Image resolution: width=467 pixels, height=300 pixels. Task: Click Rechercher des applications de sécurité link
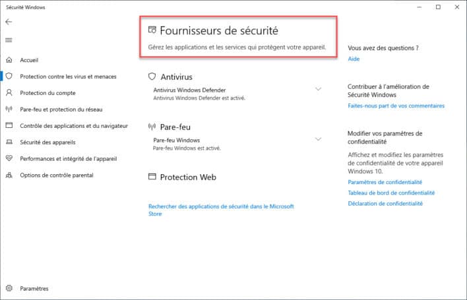221,210
